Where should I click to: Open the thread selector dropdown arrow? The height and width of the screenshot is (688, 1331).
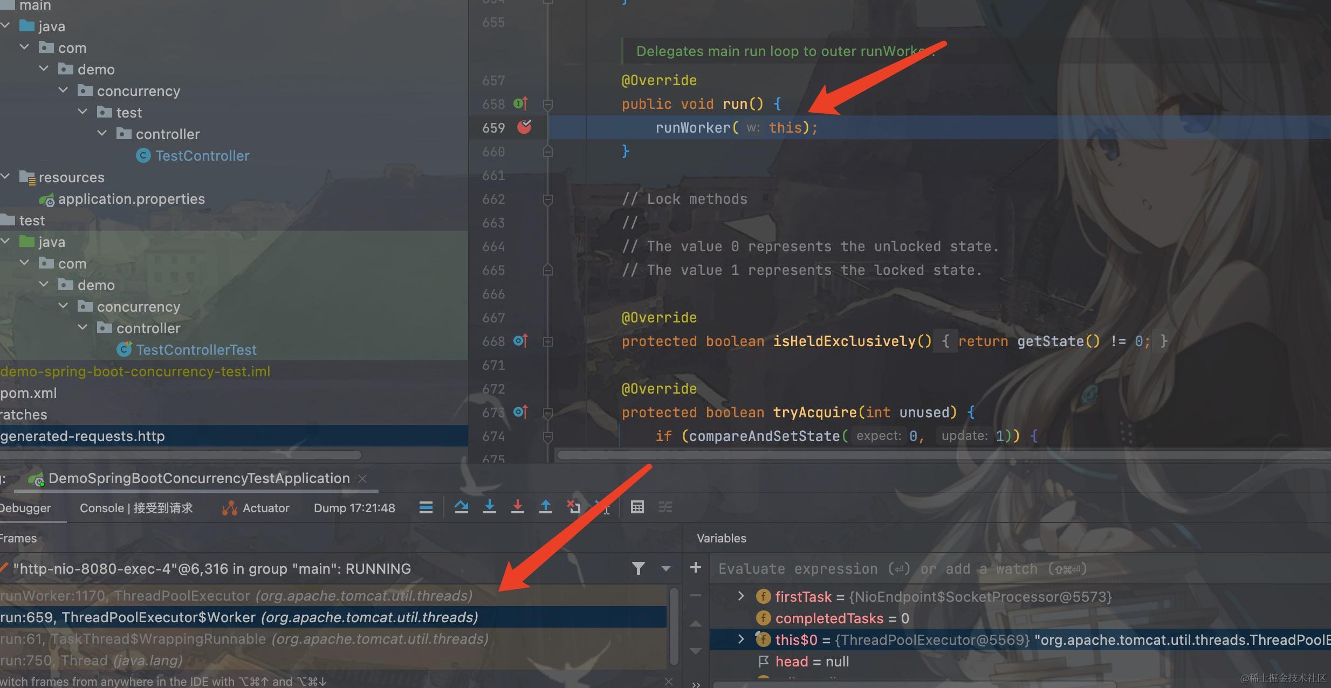[666, 569]
